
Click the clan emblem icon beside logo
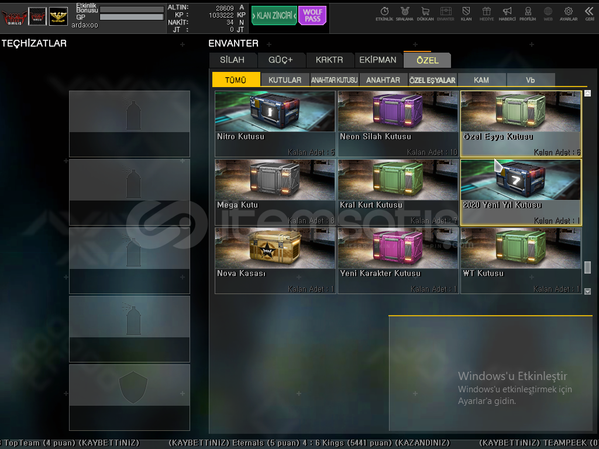37,16
